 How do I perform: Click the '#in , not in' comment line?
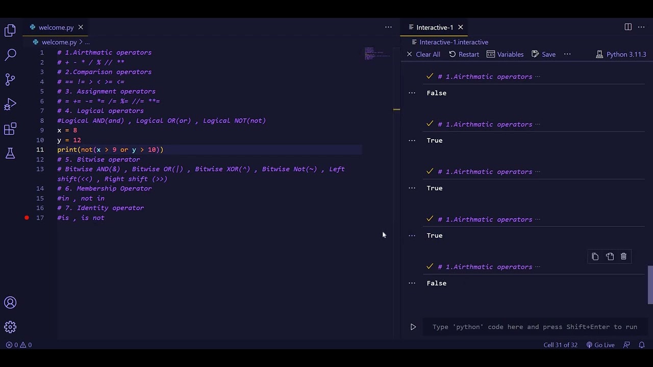click(x=81, y=198)
